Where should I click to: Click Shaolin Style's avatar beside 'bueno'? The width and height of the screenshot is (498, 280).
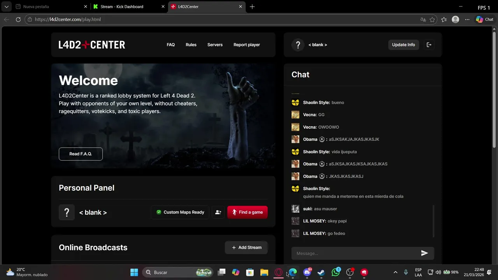coord(295,103)
